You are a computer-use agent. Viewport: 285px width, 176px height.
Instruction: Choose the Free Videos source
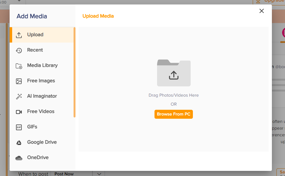point(42,111)
